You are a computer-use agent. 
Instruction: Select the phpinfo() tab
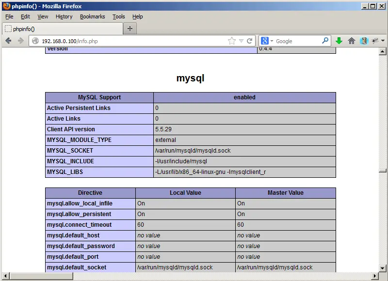(63, 29)
